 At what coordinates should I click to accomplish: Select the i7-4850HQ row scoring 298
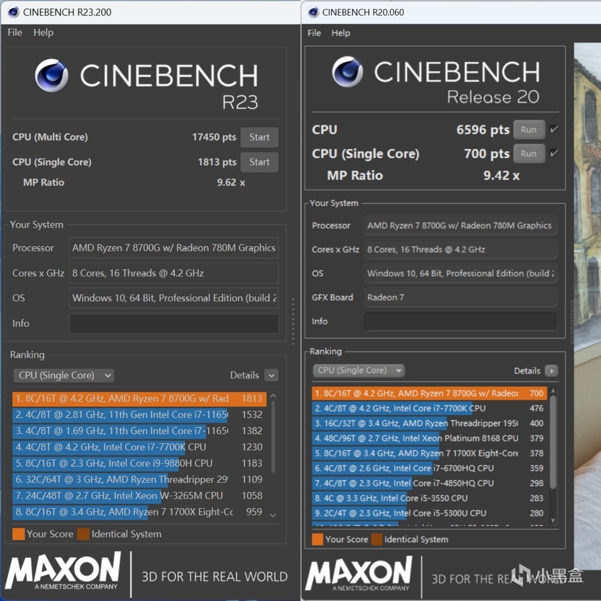[x=430, y=483]
